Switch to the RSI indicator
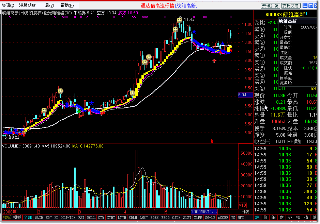320x224 pixels. [81, 218]
